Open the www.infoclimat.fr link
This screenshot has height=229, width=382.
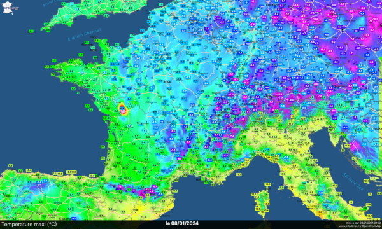350,226
